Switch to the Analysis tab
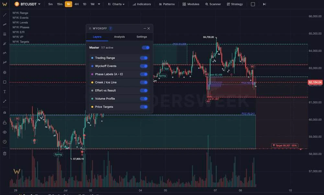 click(119, 37)
